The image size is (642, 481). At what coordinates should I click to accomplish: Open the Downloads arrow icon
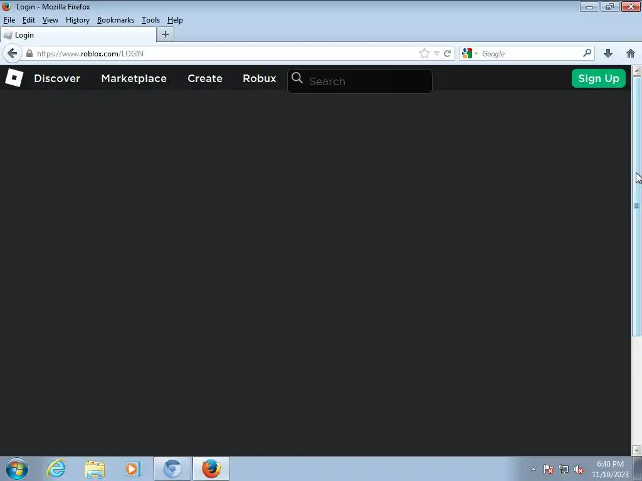click(608, 53)
